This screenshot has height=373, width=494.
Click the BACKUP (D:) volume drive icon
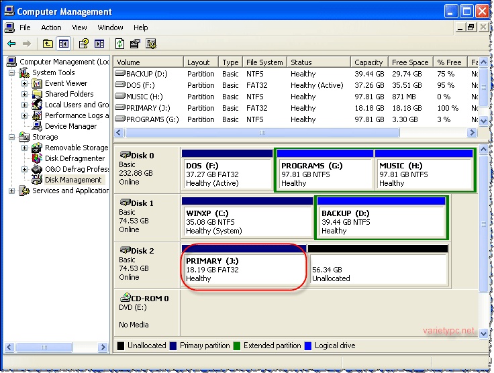pos(120,74)
